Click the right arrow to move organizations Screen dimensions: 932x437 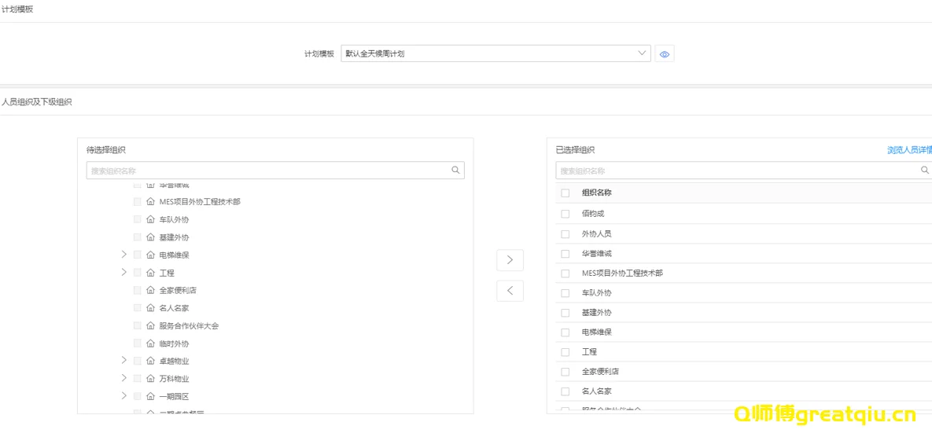510,260
